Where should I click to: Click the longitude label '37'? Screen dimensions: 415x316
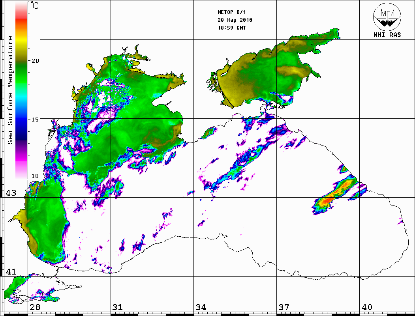pos(284,307)
